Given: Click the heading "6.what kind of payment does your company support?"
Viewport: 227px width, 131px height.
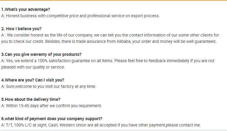Looking at the screenshot, I should [52, 119].
